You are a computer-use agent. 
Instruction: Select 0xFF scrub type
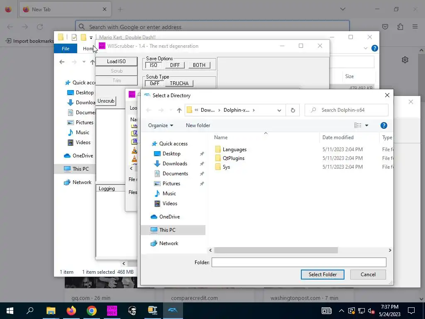pyautogui.click(x=154, y=83)
